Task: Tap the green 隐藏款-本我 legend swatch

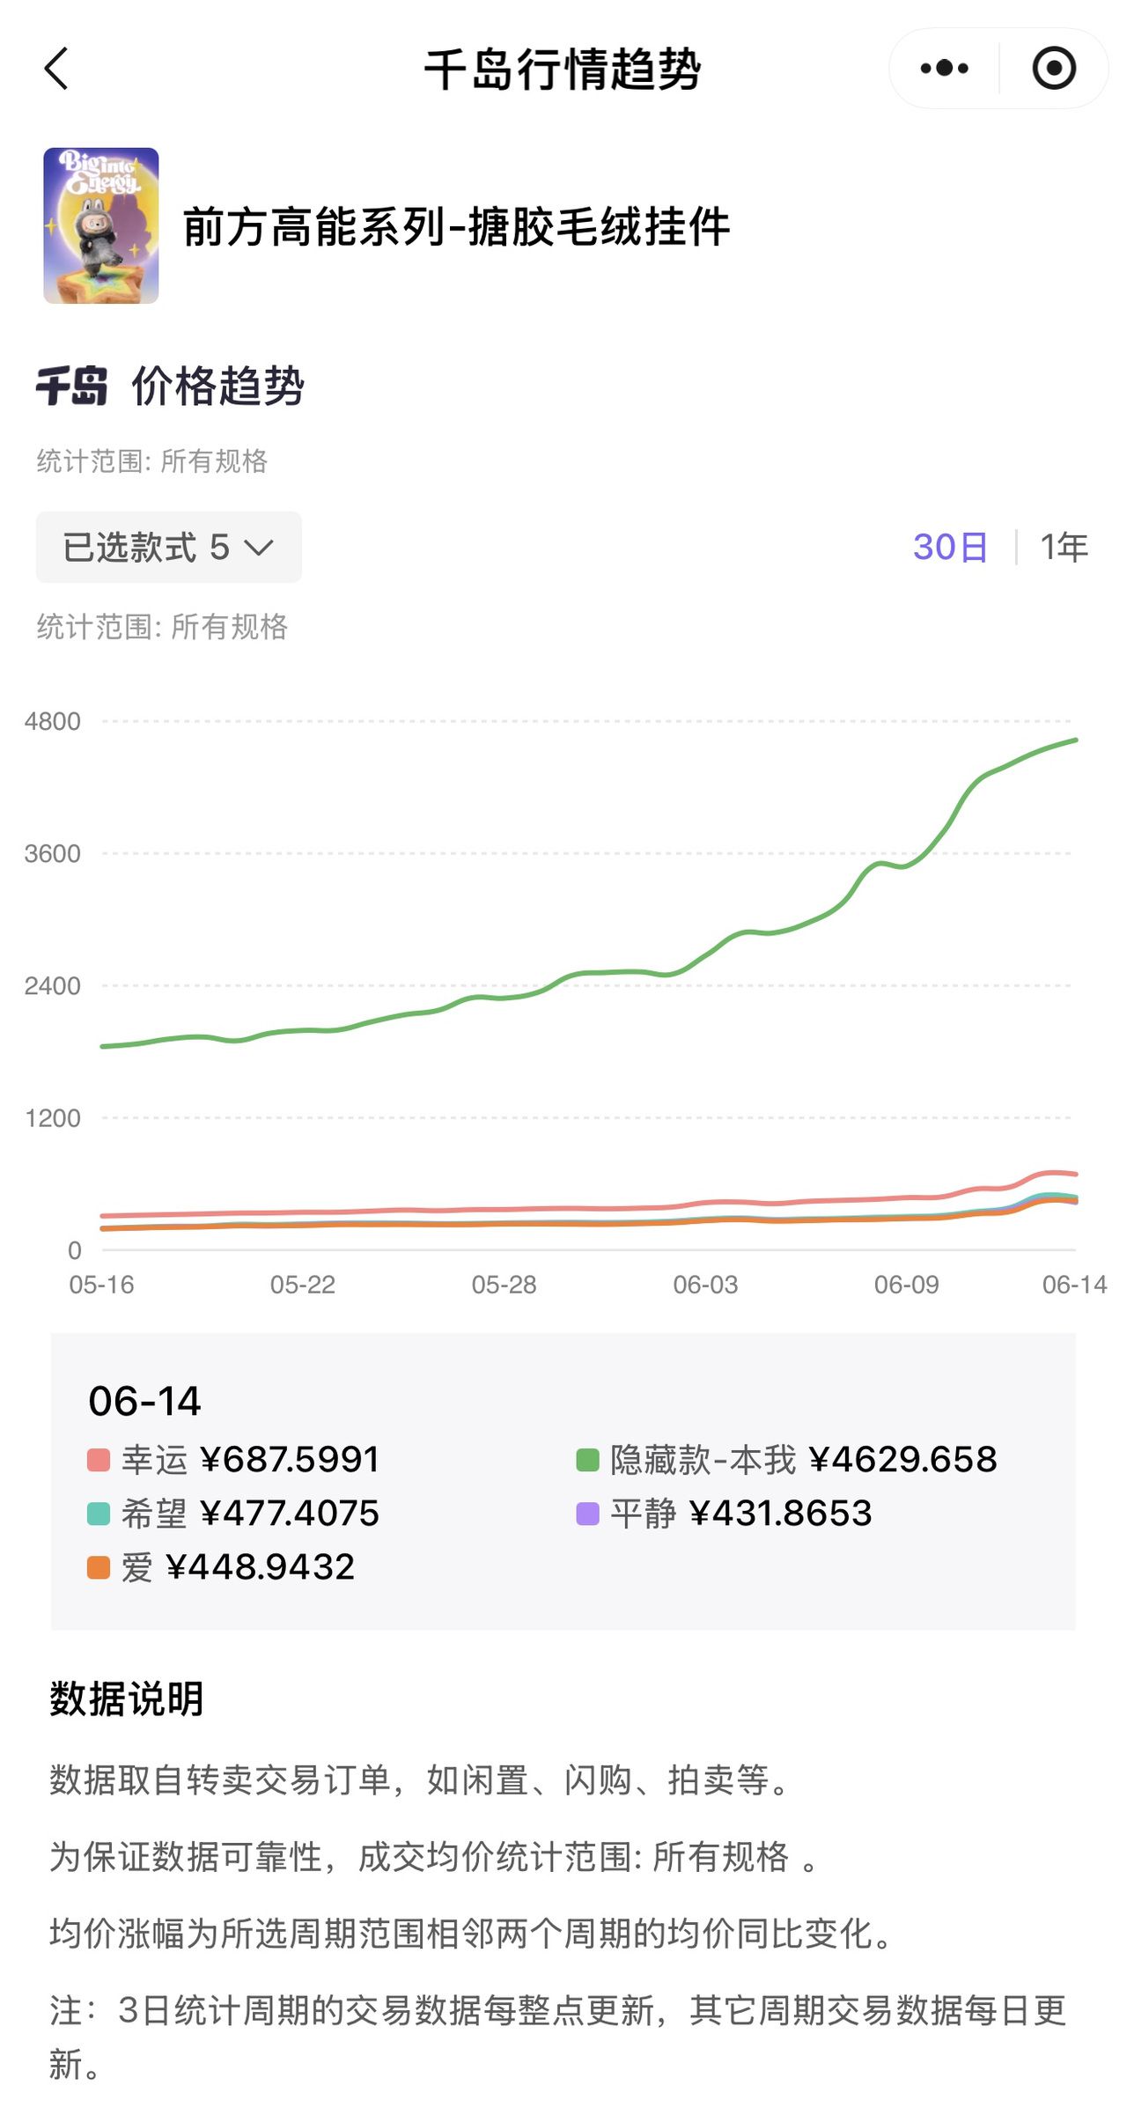Action: click(x=587, y=1460)
